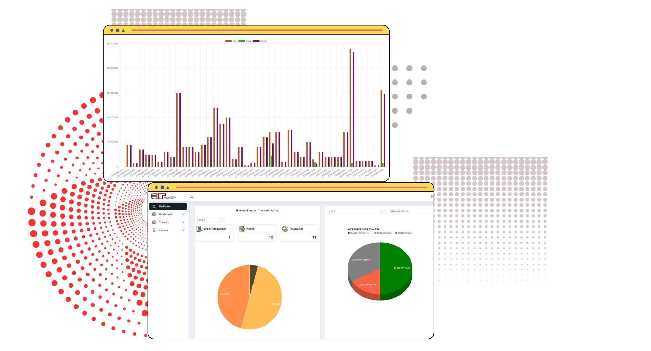Click the Laporan document icon in sidebar
This screenshot has height=351, width=651.
tap(154, 230)
